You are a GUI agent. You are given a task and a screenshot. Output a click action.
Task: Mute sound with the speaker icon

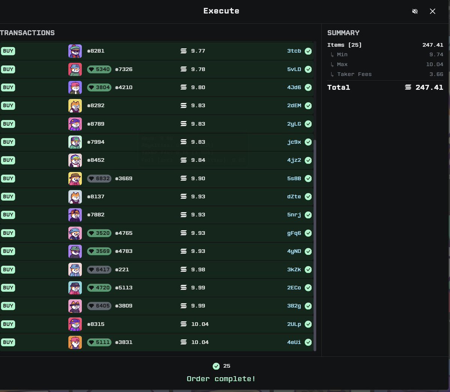tap(415, 11)
